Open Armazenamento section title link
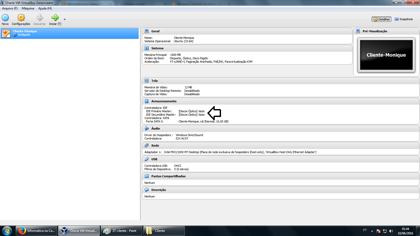 pos(164,101)
